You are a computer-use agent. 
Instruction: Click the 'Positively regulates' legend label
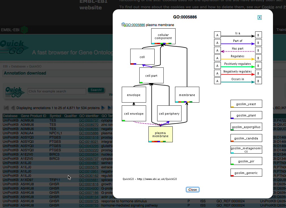click(x=238, y=64)
